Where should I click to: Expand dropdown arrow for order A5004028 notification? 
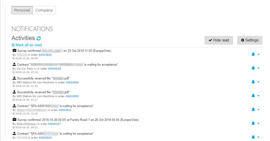259,68
